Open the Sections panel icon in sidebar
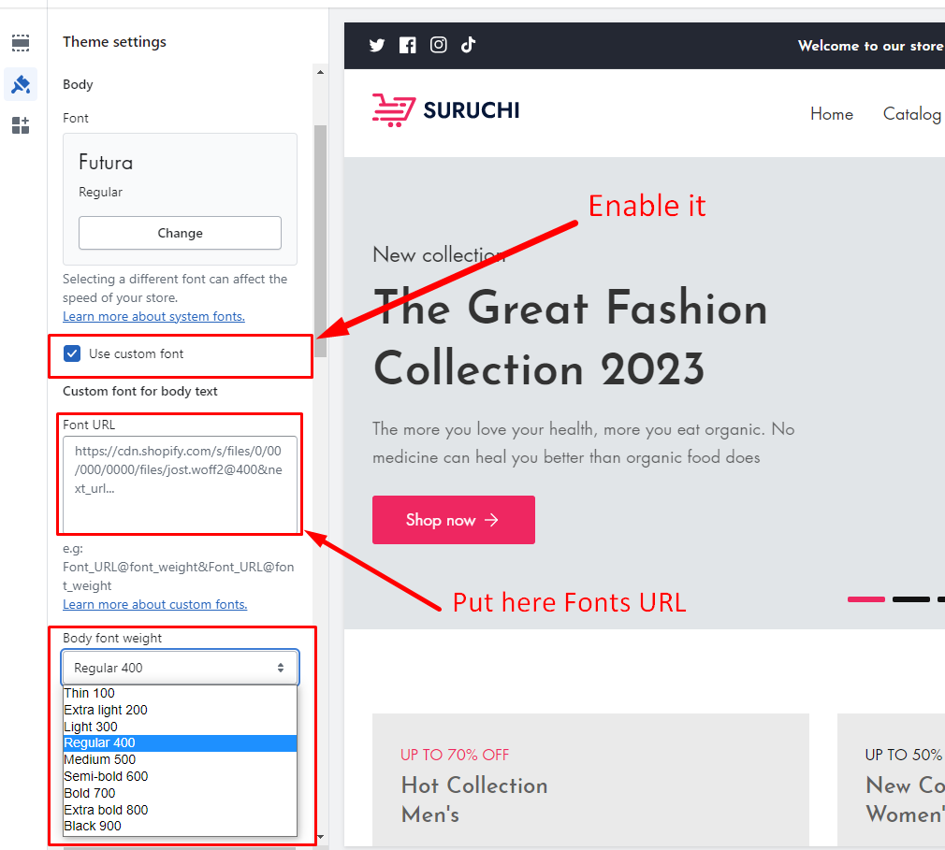Viewport: 945px width, 850px height. 21,43
